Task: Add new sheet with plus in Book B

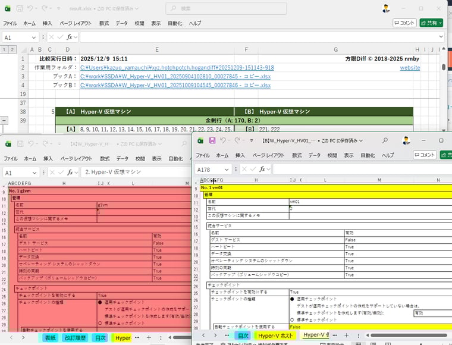Action: (x=347, y=335)
